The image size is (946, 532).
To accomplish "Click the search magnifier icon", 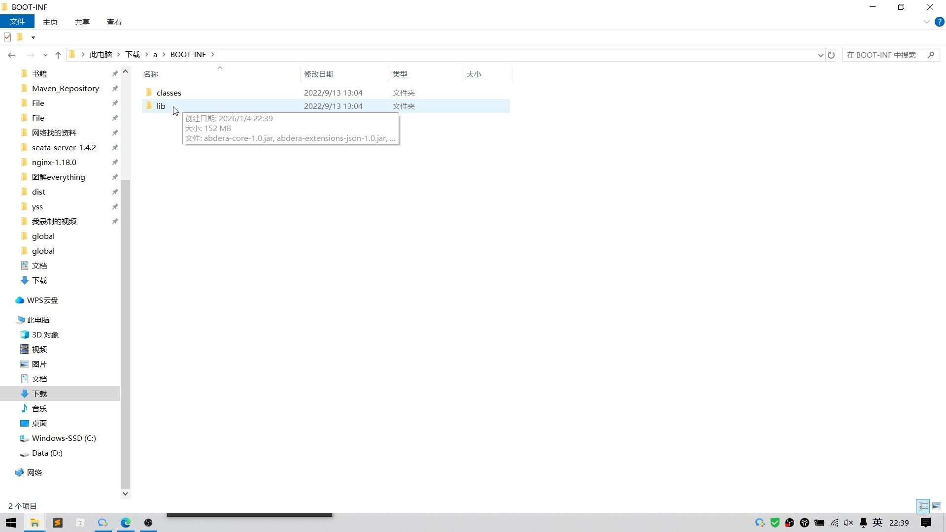I will 931,55.
